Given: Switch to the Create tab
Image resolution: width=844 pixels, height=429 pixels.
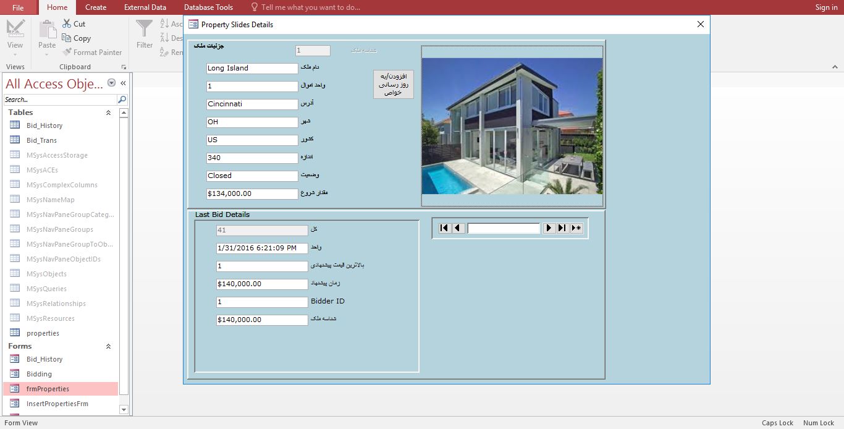Looking at the screenshot, I should tap(96, 7).
